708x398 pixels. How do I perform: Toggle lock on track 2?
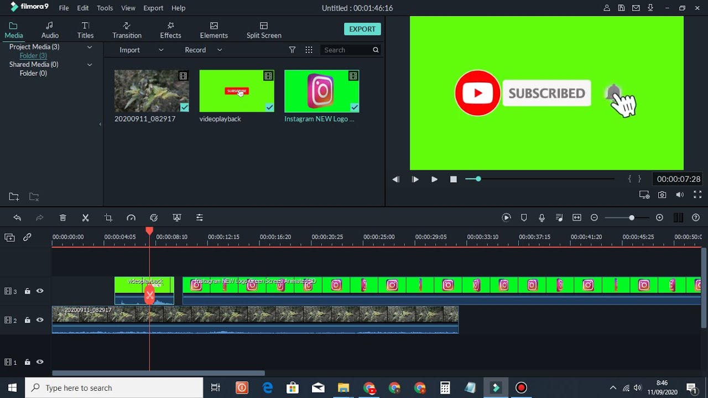point(27,320)
